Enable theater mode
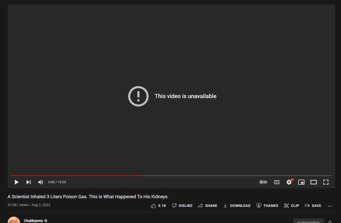341x223 pixels. pos(313,182)
